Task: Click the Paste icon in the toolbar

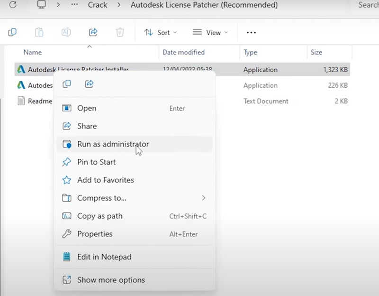Action: pyautogui.click(x=39, y=32)
